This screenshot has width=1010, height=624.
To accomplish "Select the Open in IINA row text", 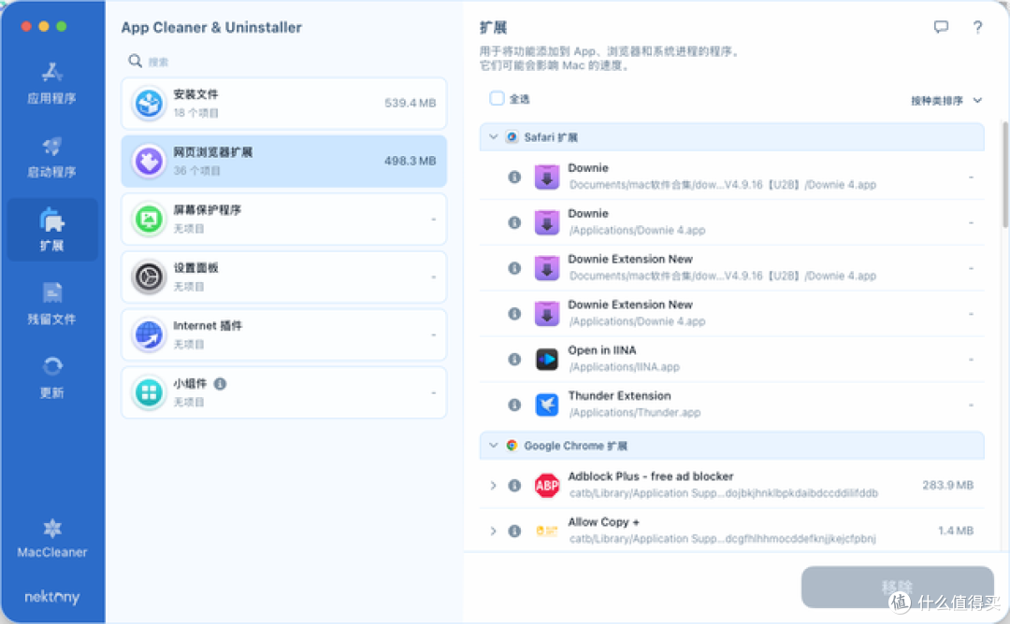I will pyautogui.click(x=602, y=350).
